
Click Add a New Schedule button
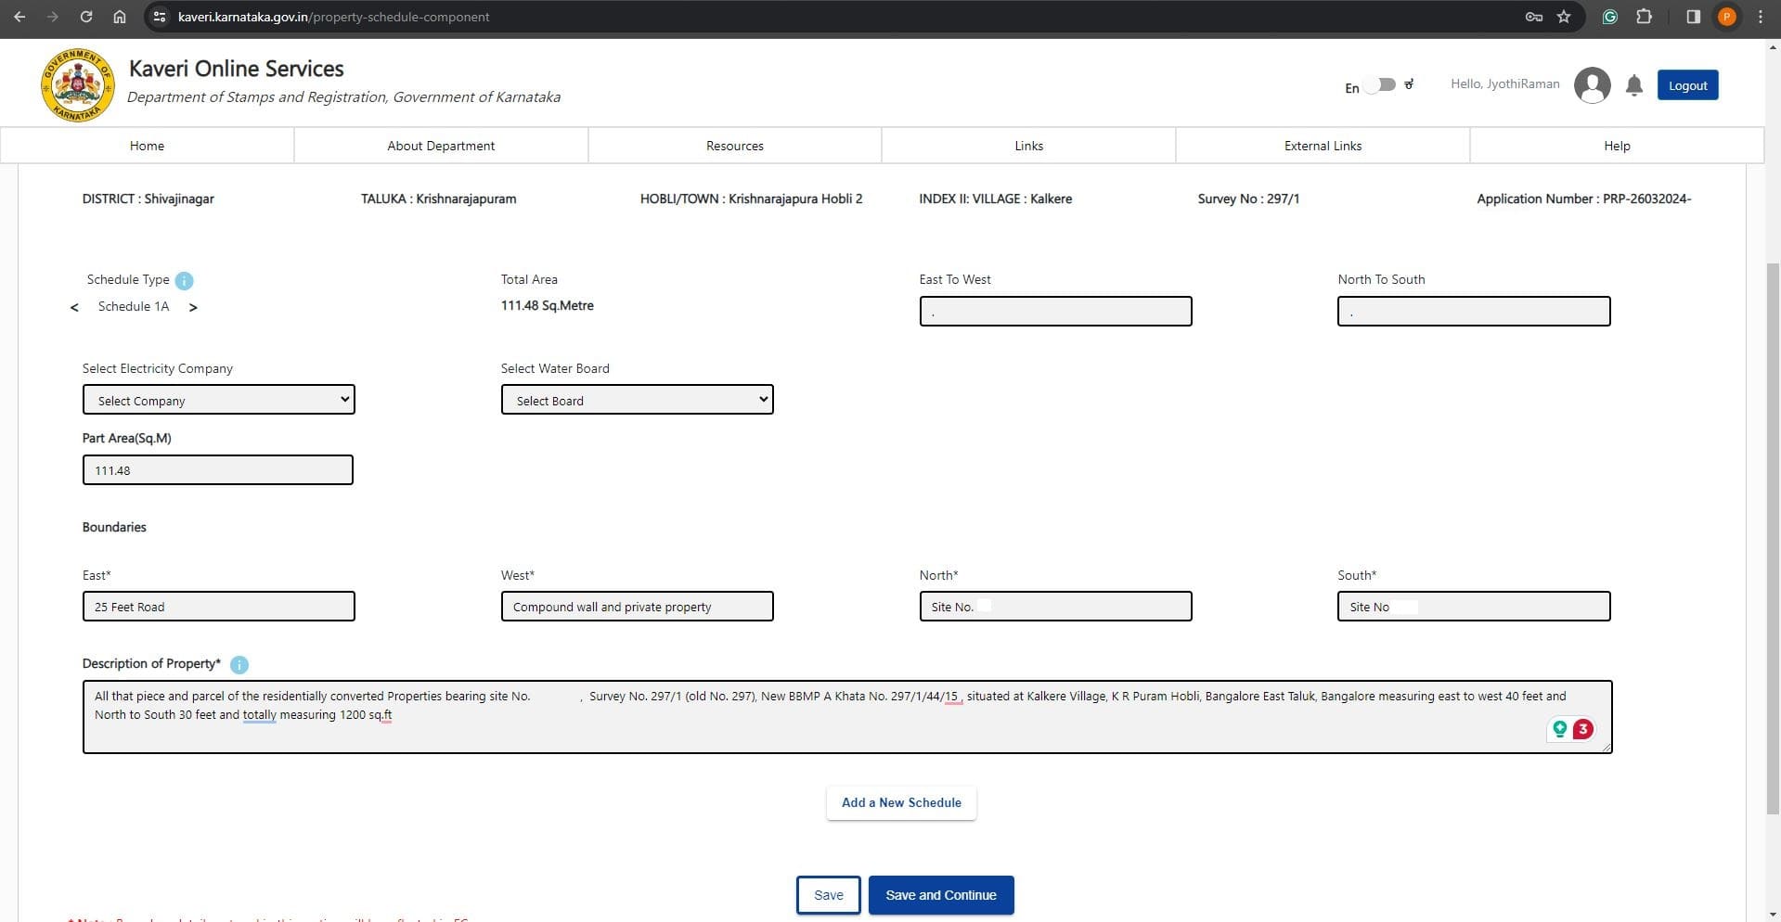click(x=901, y=802)
